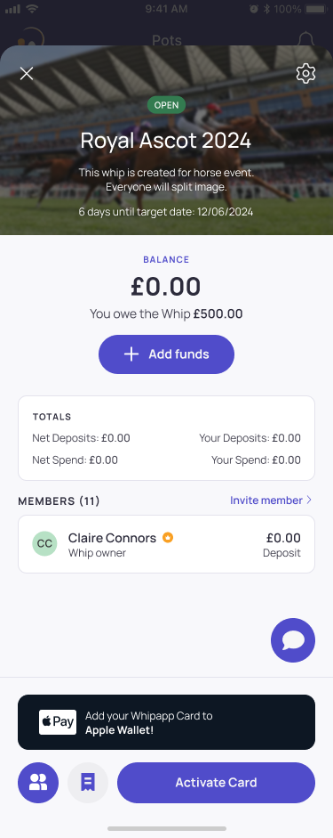Open Claire Connors member row
This screenshot has height=838, width=333.
coord(166,544)
